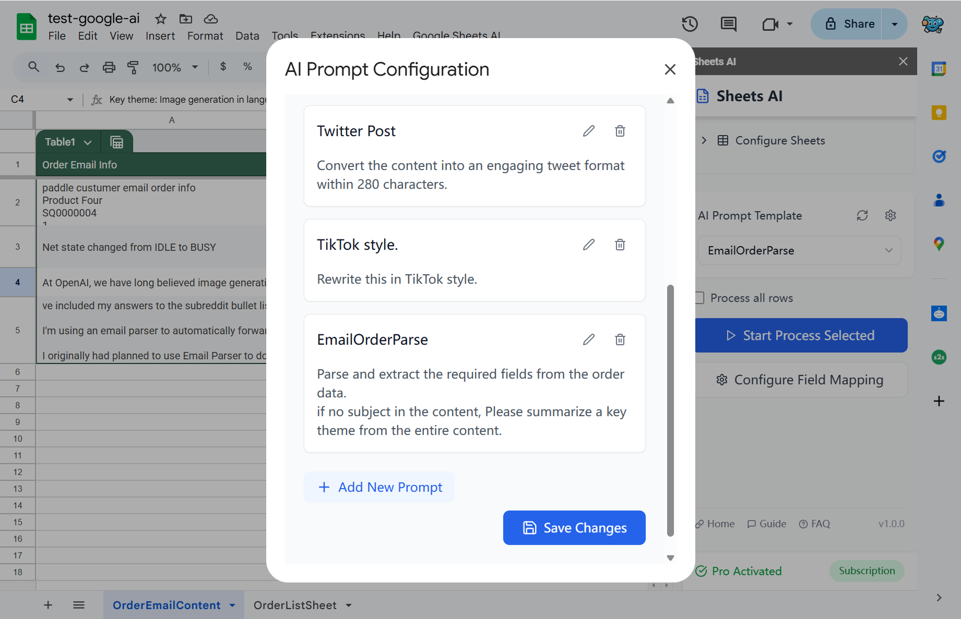This screenshot has height=619, width=961.
Task: Open the Insert menu
Action: pyautogui.click(x=160, y=36)
